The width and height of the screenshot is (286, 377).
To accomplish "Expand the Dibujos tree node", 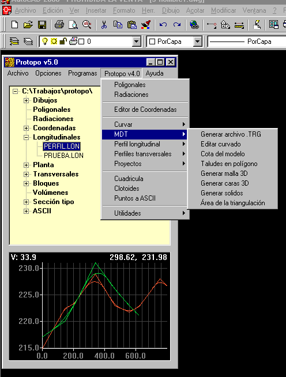I will (x=26, y=100).
